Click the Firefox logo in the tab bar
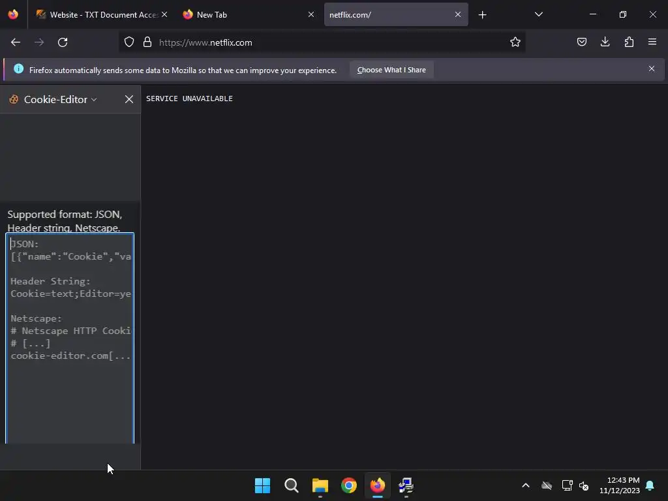Viewport: 668px width, 501px height. click(x=13, y=14)
